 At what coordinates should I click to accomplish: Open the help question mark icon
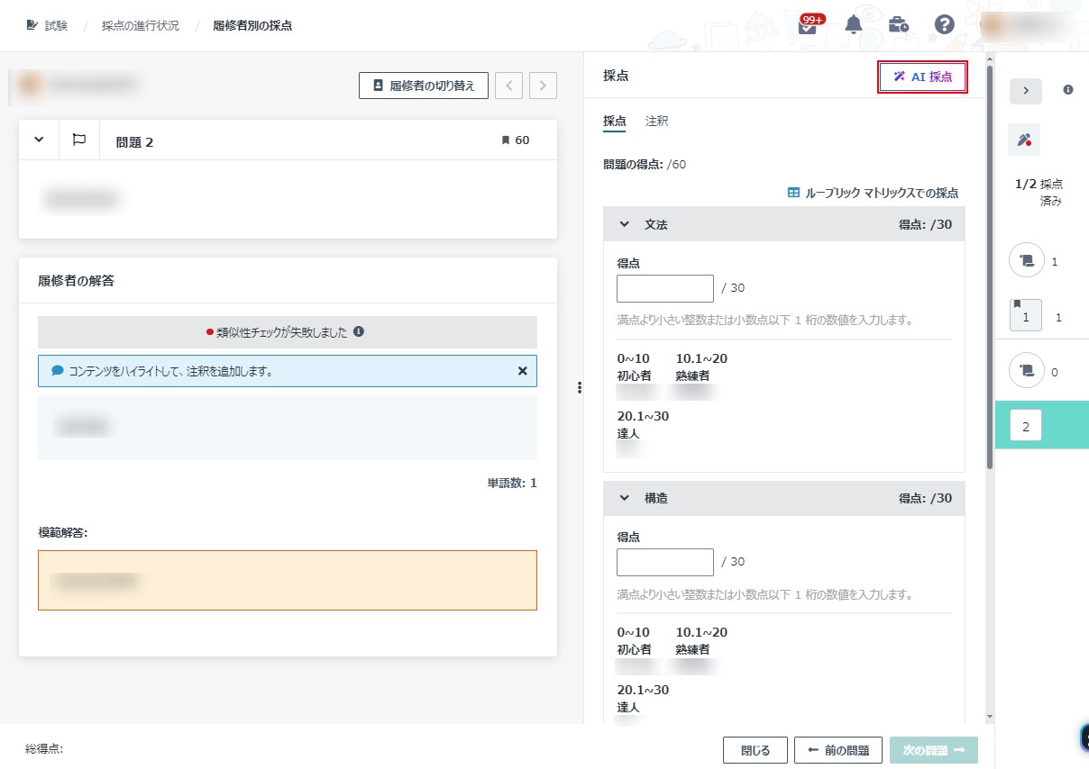944,25
